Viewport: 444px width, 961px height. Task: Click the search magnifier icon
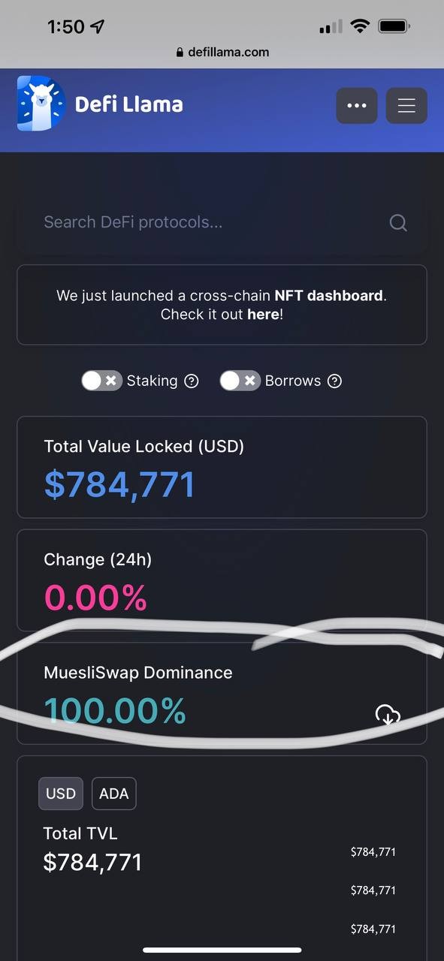(398, 223)
